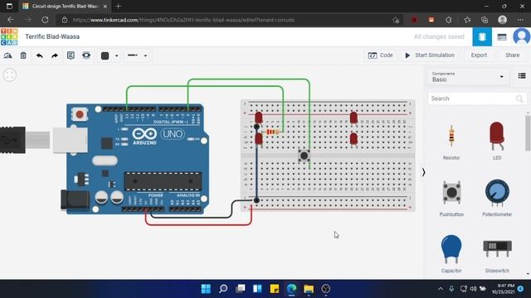Select the pushbutton on the breadboard
The width and height of the screenshot is (531, 298).
pos(304,156)
